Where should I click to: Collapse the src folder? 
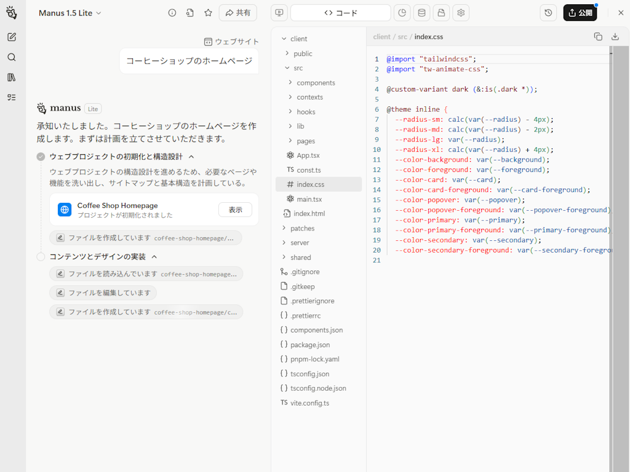click(286, 68)
